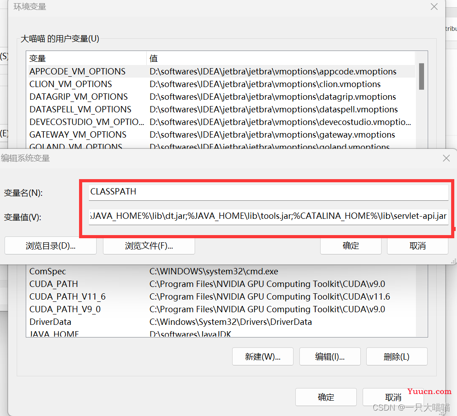Click 确定 at the bottom of the Environment Variables window
Viewport: 457px width, 416px height.
pyautogui.click(x=326, y=397)
